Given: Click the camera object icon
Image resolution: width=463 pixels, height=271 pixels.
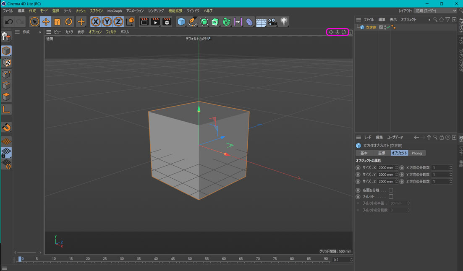Looking at the screenshot, I should point(273,22).
